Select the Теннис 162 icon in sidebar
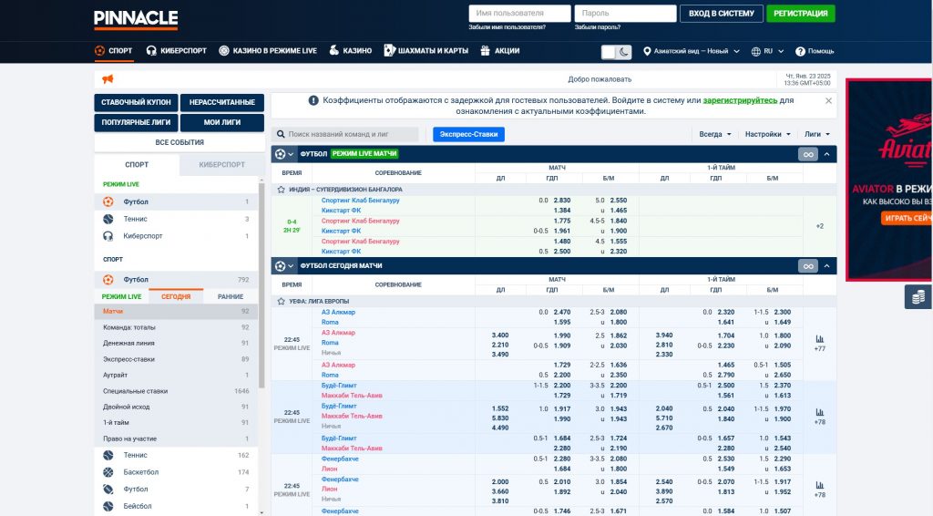The width and height of the screenshot is (933, 516). 108,455
